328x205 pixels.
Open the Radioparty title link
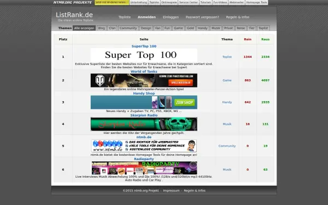[144, 159]
